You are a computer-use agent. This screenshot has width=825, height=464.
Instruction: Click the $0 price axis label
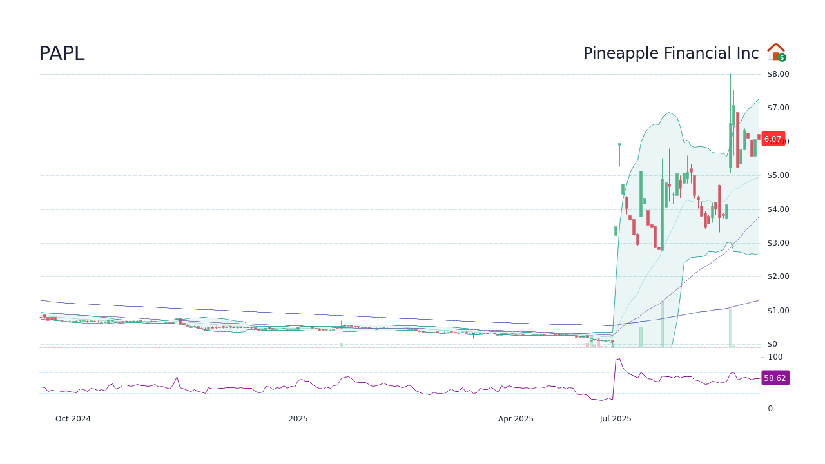pyautogui.click(x=773, y=343)
